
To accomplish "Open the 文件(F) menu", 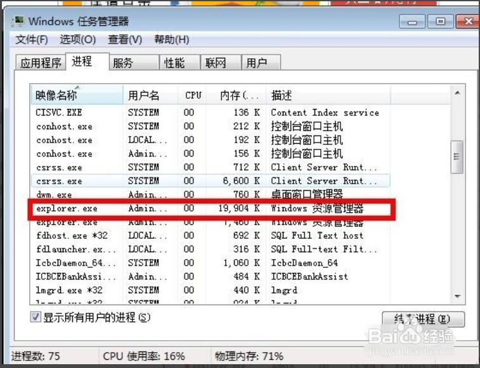I will (x=32, y=39).
